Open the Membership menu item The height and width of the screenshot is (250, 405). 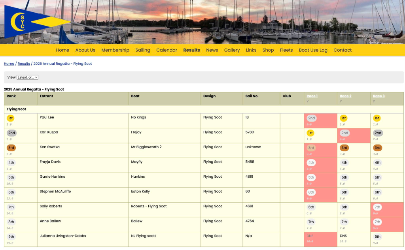[115, 50]
